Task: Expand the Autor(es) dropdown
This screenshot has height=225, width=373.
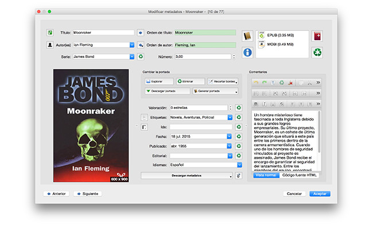Action: [132, 45]
